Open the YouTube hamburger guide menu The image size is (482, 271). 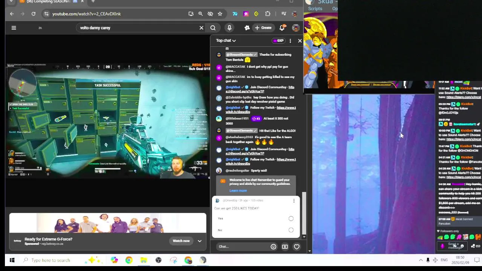point(14,28)
